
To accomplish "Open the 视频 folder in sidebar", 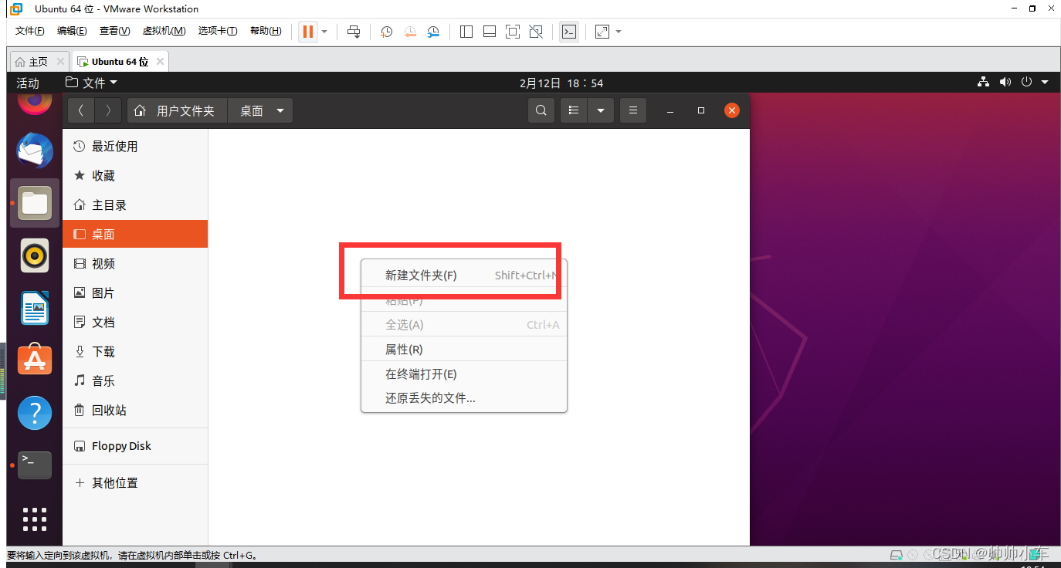I will coord(135,264).
